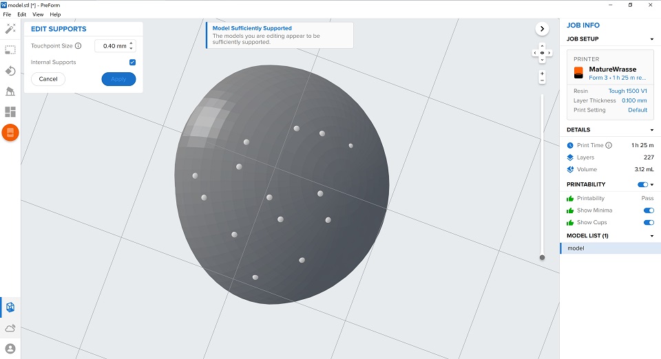Screen dimensions: 661x359
Task: Open the user account icon
Action: click(x=10, y=349)
